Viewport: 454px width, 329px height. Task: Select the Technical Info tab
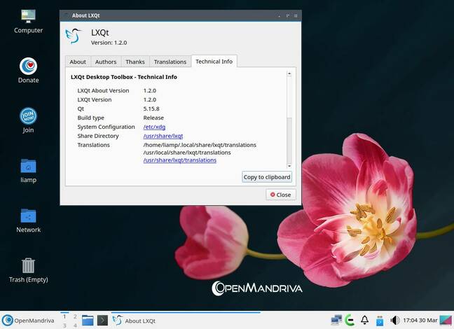(214, 61)
